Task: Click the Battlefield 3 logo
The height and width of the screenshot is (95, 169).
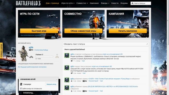Action: (x=28, y=3)
